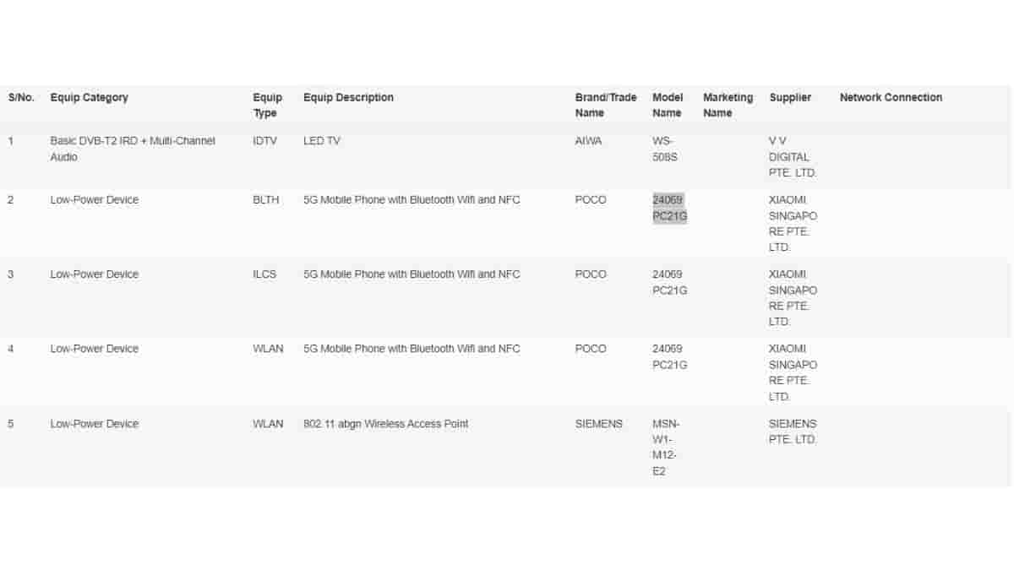
Task: Click the BLTH equip type cell
Action: click(265, 200)
